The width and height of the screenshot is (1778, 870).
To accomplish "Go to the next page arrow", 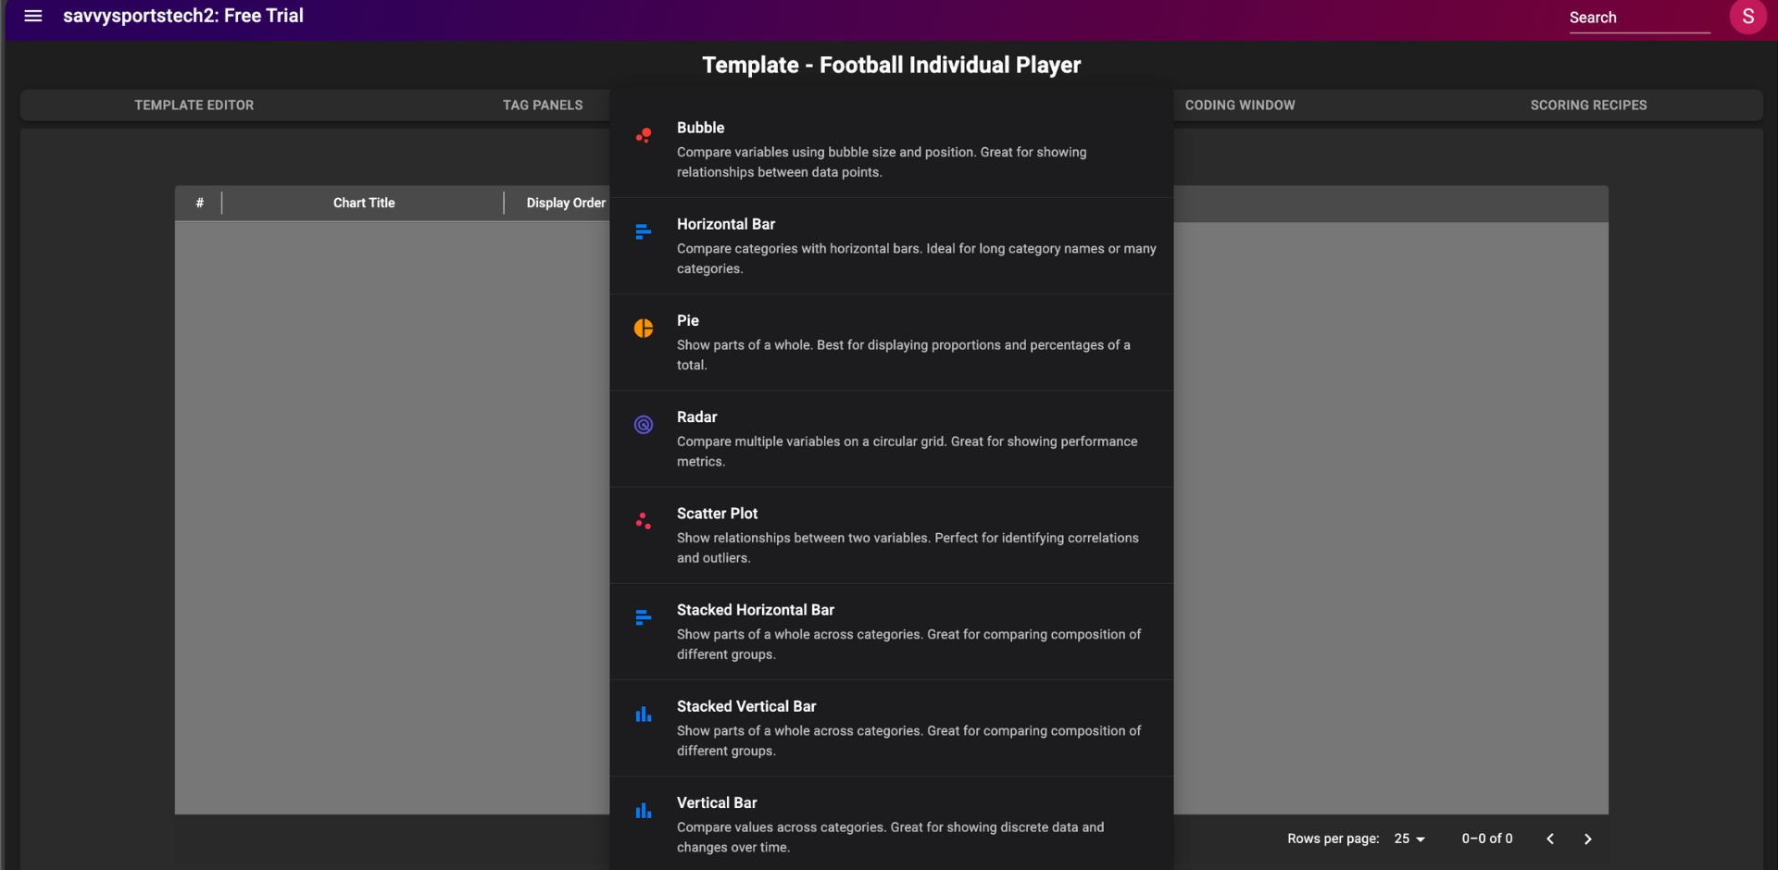I will point(1587,839).
